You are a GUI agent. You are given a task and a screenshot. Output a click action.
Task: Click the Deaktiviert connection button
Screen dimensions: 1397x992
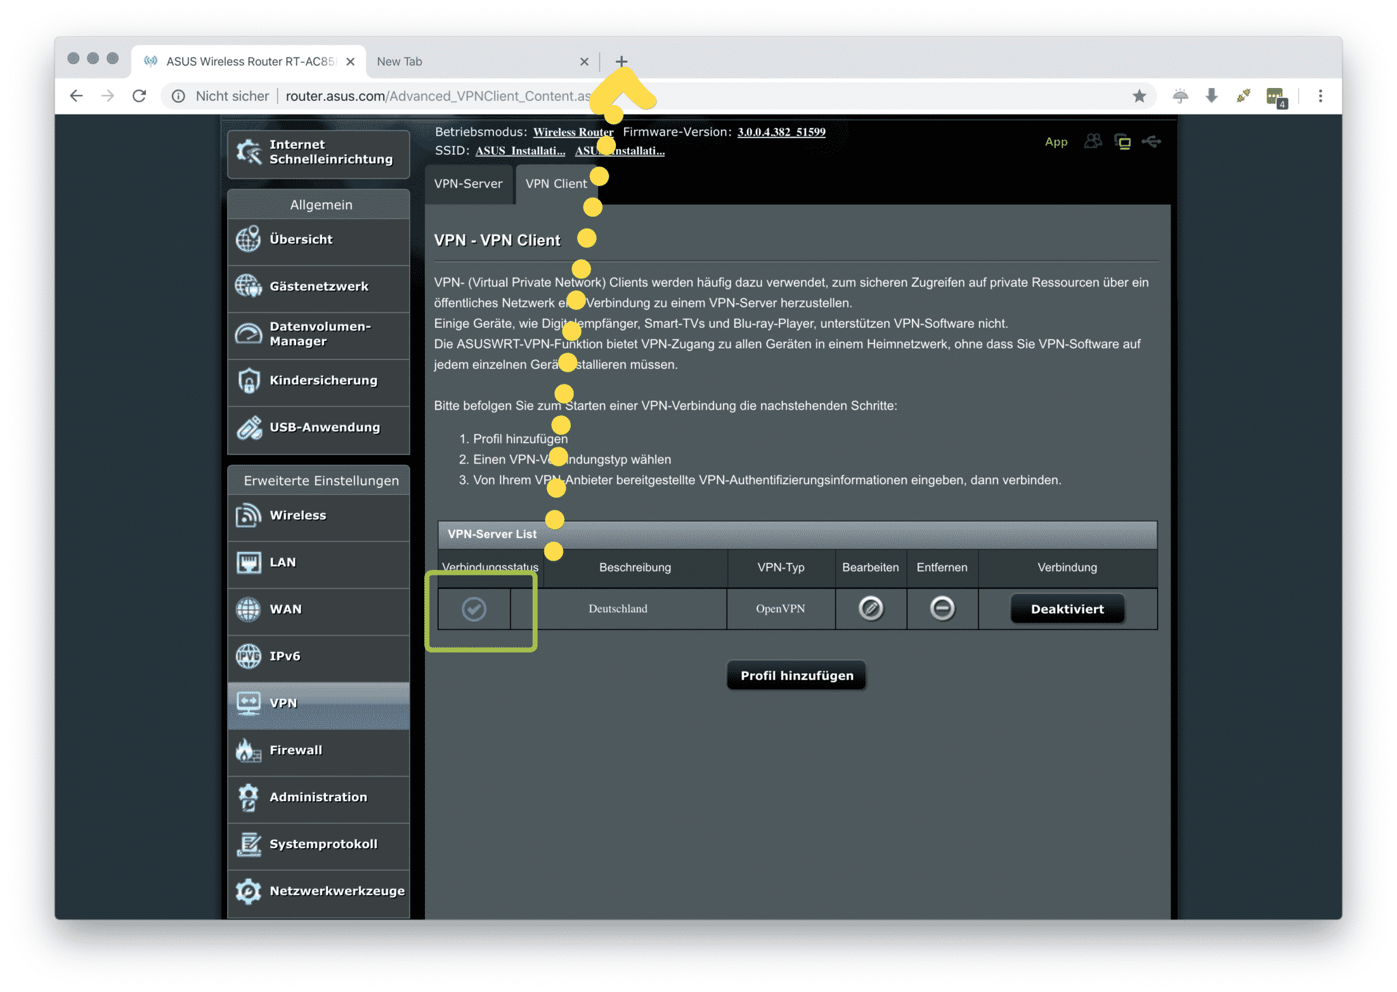click(x=1067, y=609)
